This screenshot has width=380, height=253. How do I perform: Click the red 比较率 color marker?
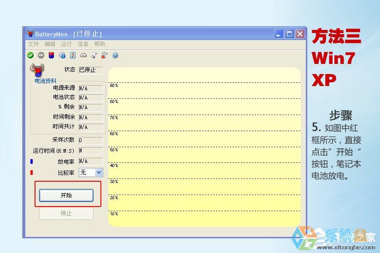tap(31, 172)
